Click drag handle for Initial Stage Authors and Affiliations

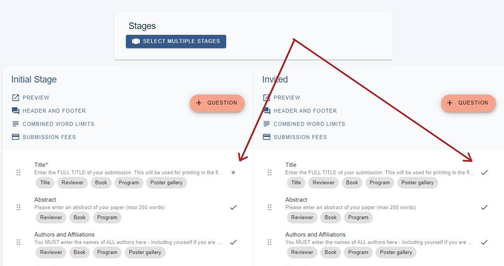pos(18,242)
